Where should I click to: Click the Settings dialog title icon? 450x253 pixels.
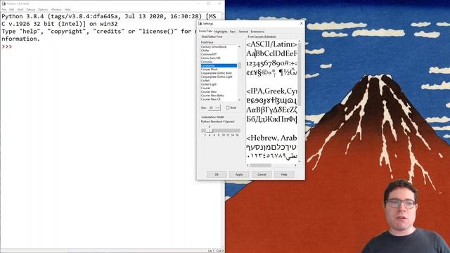point(200,23)
